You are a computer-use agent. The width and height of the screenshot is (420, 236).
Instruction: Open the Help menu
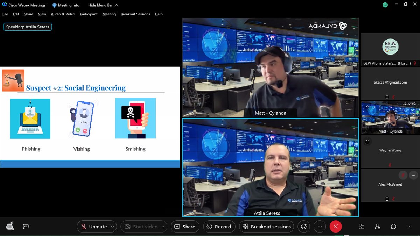click(159, 14)
